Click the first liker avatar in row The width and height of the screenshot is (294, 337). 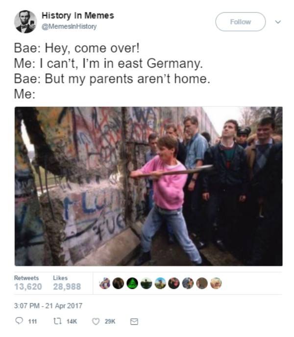(x=105, y=283)
